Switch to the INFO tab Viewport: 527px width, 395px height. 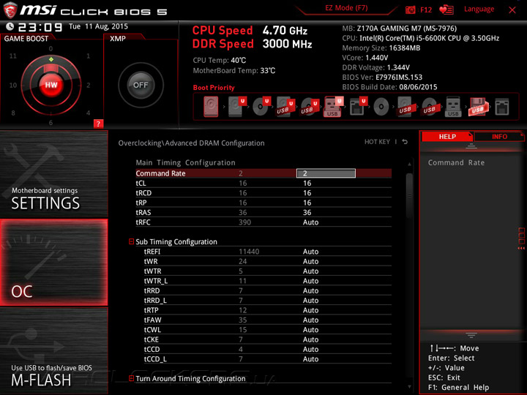pos(499,136)
